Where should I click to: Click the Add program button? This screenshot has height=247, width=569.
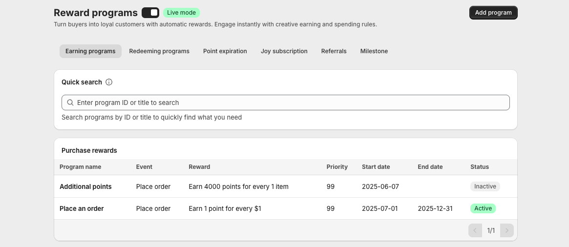(493, 13)
